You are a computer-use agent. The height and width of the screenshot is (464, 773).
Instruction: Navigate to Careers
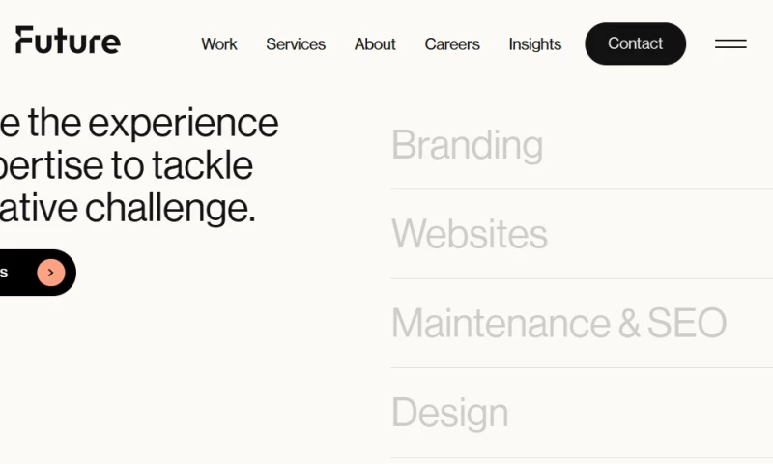452,44
